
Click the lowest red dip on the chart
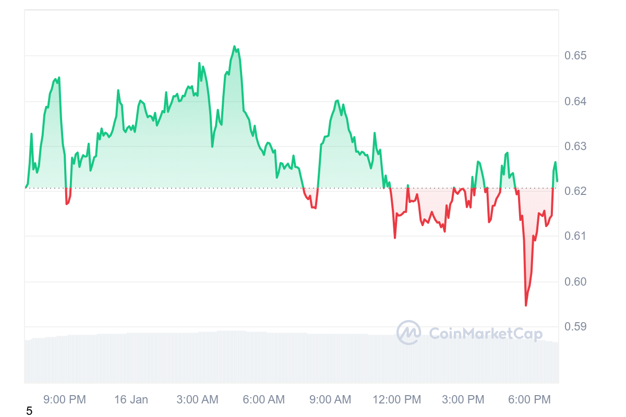(526, 305)
